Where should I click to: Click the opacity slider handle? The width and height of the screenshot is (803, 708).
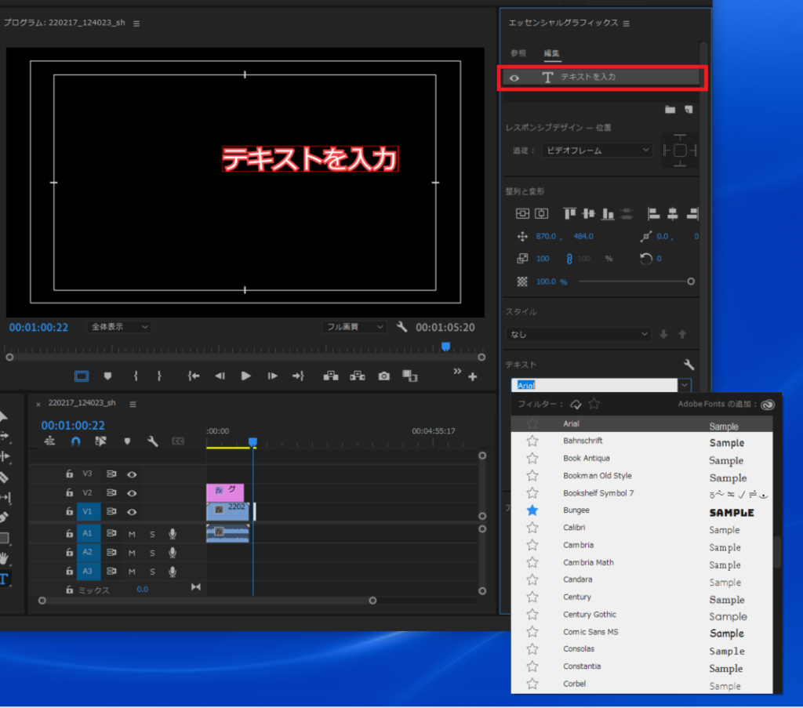click(691, 281)
